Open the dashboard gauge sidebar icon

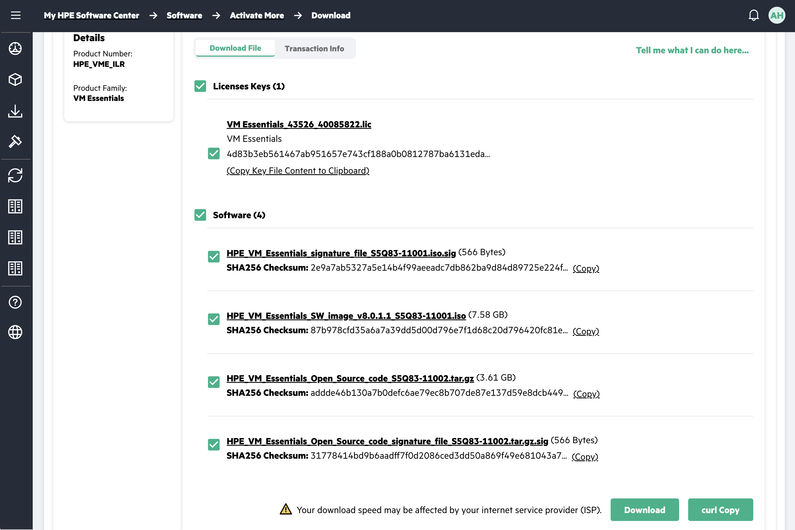[x=15, y=48]
